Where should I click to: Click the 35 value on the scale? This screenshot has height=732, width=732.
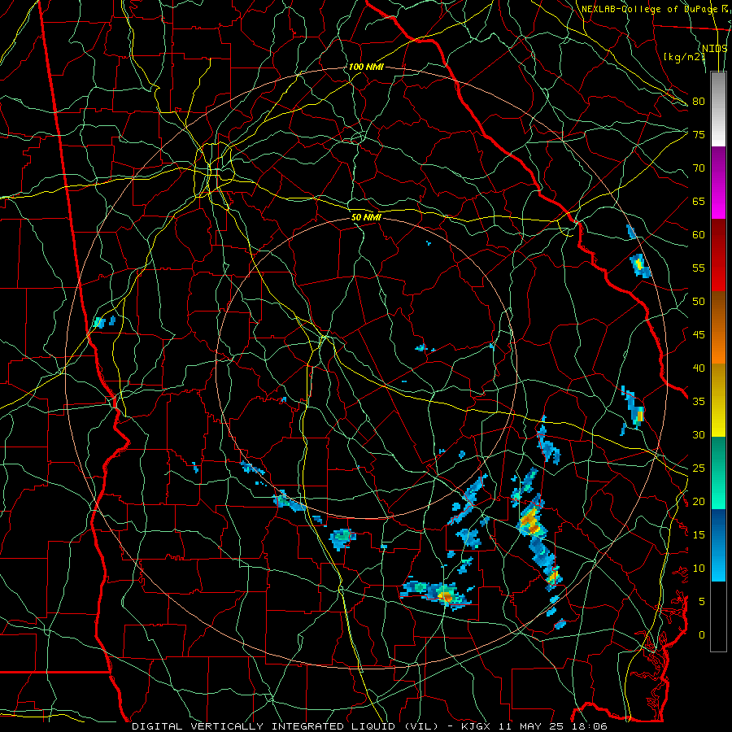(699, 402)
